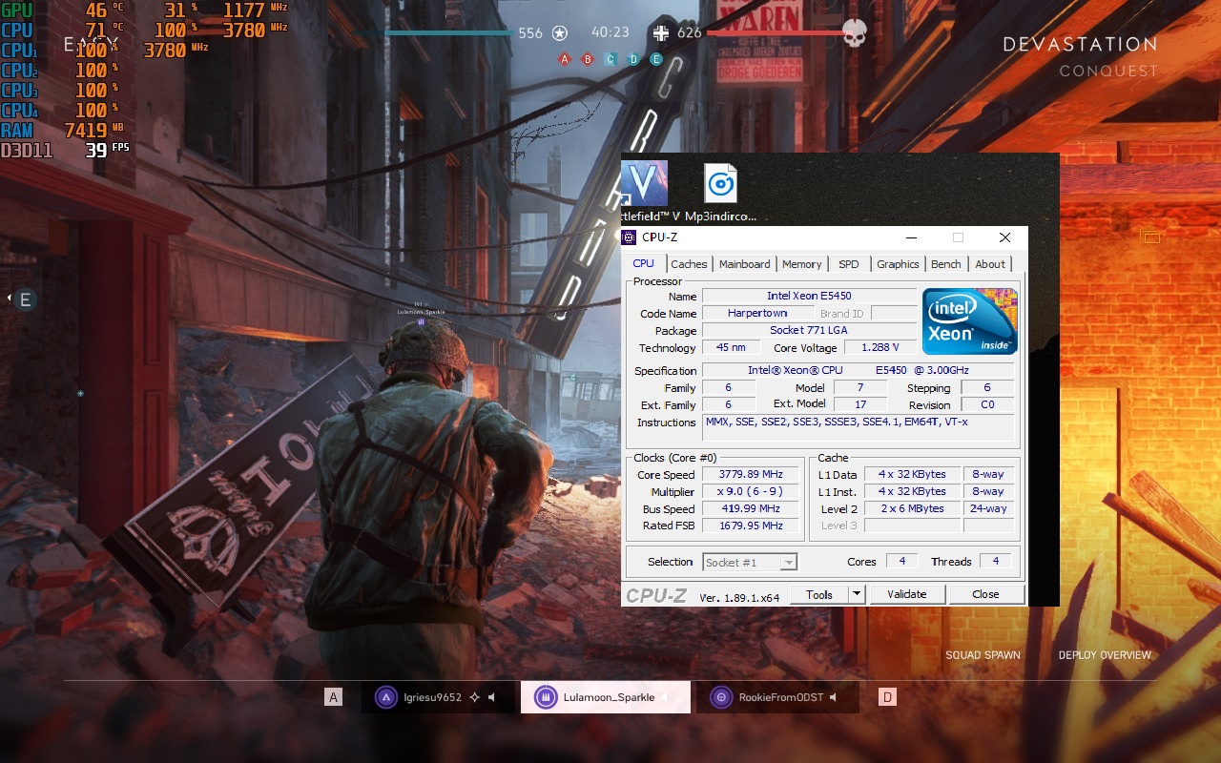1221x763 pixels.
Task: Click the processor Name field Intel Xeon E5450
Action: tap(810, 296)
